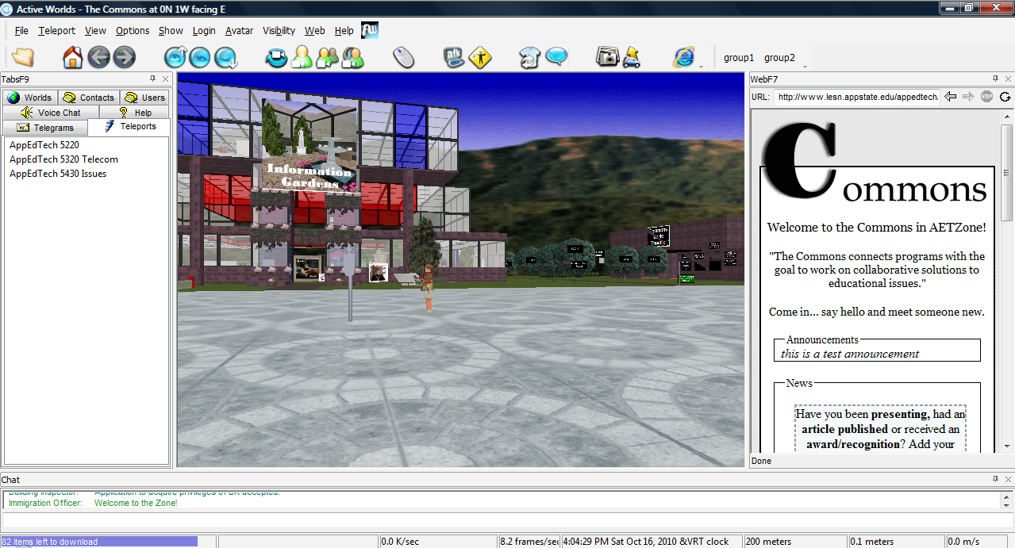Pin the TabsF9 panel
The image size is (1015, 548).
pyautogui.click(x=153, y=79)
